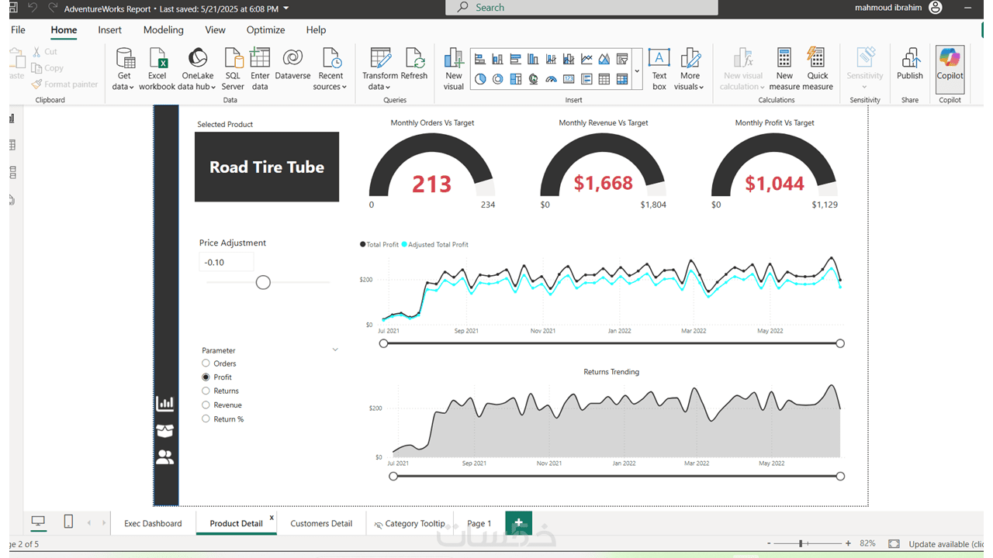The image size is (993, 558).
Task: Open the Category Tooltip page
Action: [409, 523]
